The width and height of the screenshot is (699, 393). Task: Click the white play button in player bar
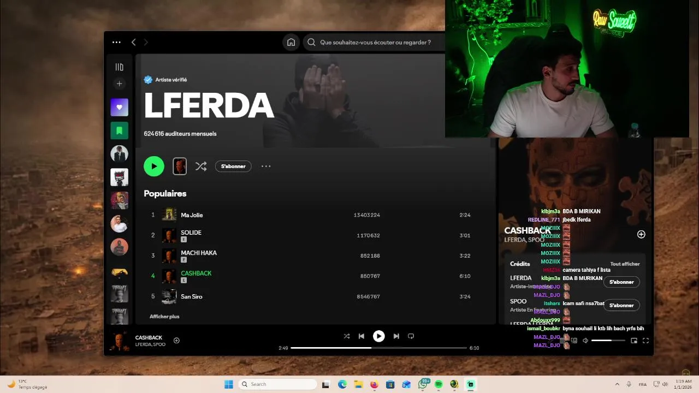(x=378, y=336)
